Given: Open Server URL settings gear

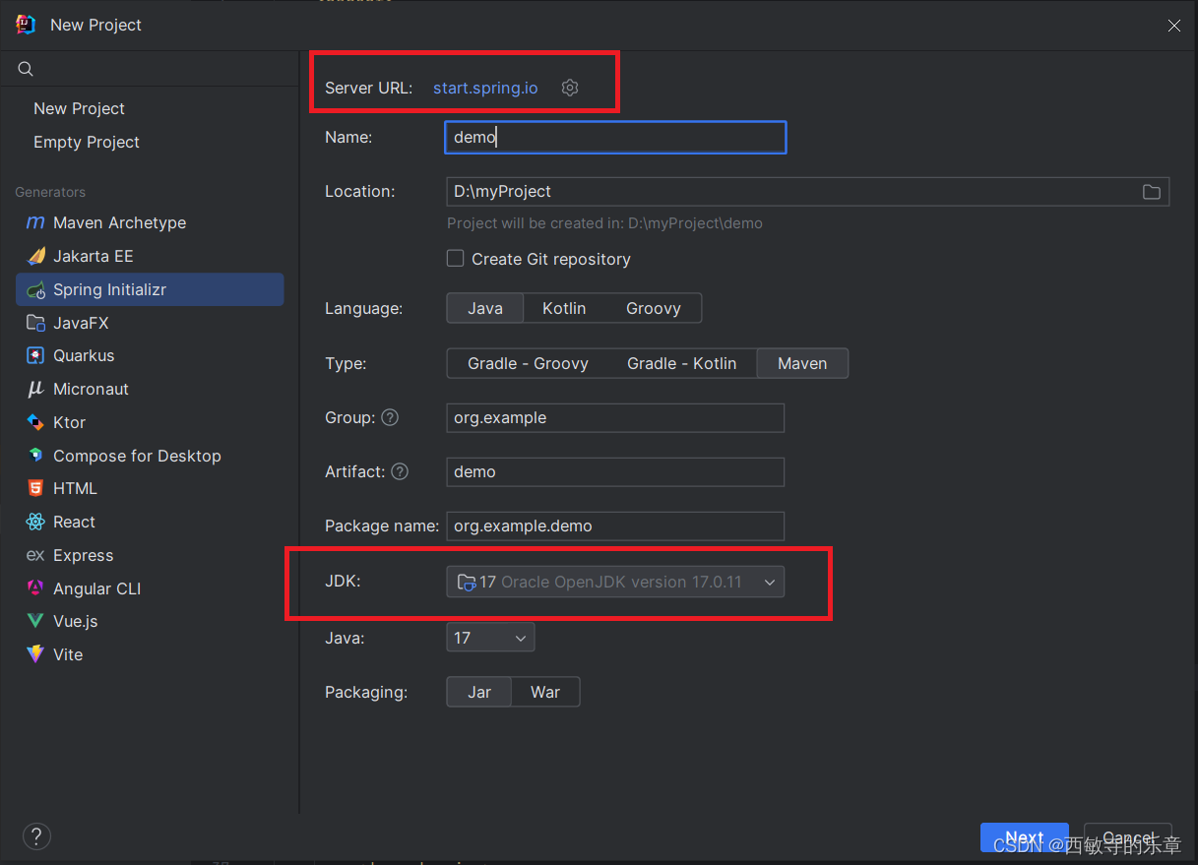Looking at the screenshot, I should point(570,88).
